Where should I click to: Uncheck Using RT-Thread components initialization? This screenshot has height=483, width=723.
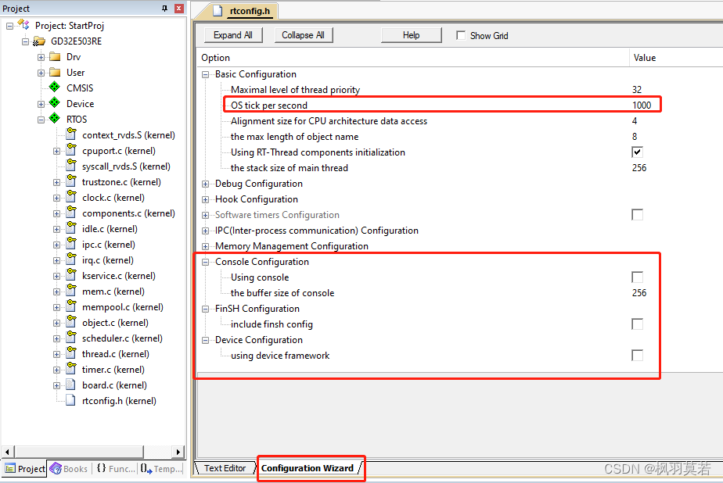point(637,152)
